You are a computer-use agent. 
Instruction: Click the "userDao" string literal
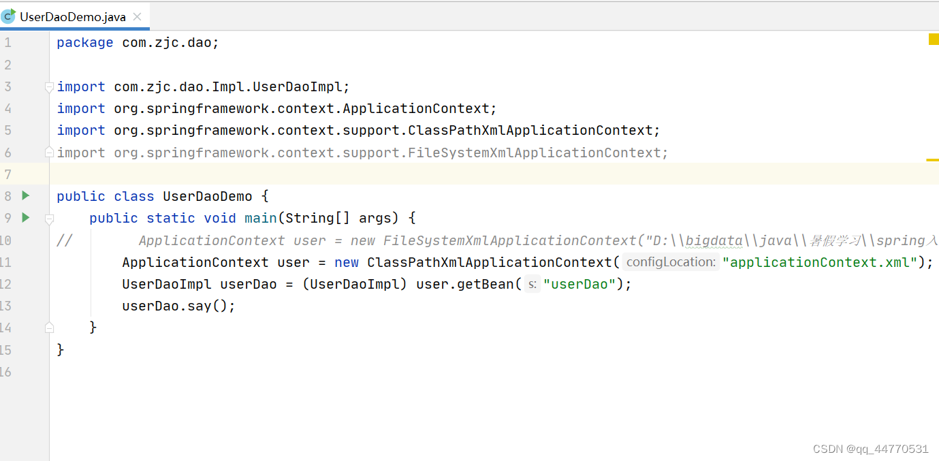coord(579,284)
